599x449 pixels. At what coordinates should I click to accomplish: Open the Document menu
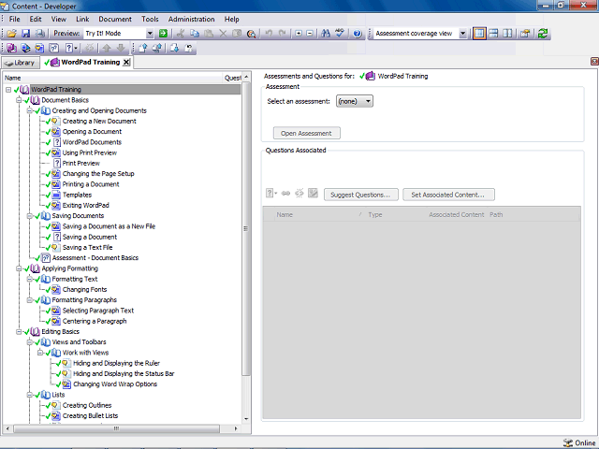115,19
